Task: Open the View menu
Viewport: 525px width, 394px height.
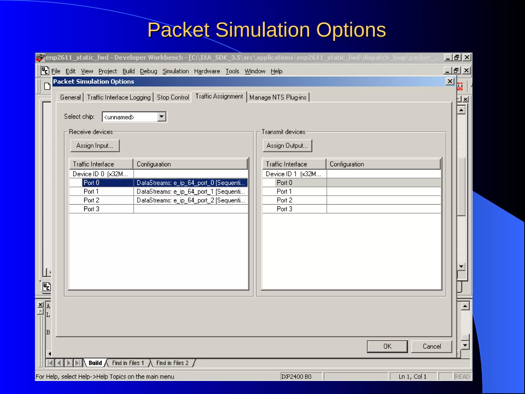Action: 87,71
